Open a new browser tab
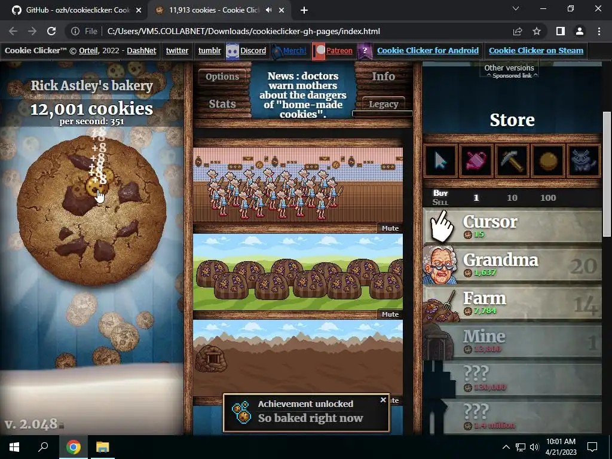Viewport: 612px width, 459px height. (x=304, y=10)
